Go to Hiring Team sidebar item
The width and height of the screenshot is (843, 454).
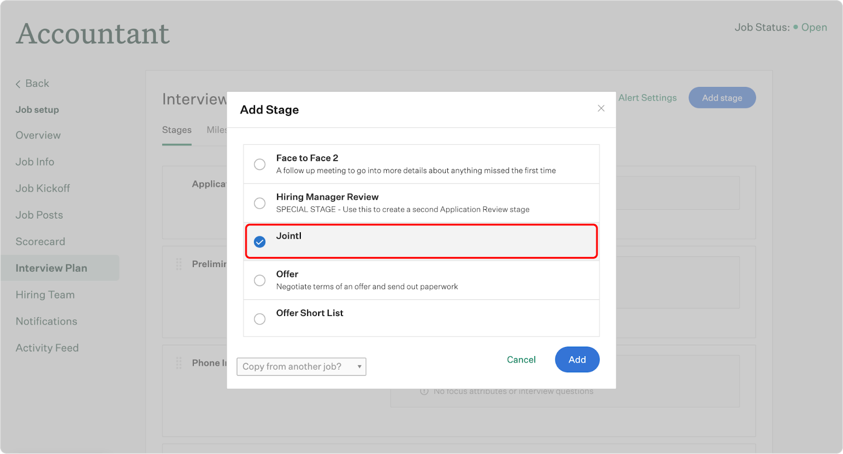(x=45, y=295)
